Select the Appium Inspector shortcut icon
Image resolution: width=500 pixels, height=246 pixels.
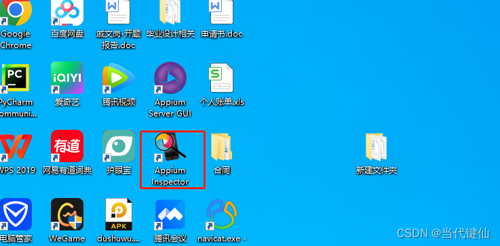coord(170,147)
